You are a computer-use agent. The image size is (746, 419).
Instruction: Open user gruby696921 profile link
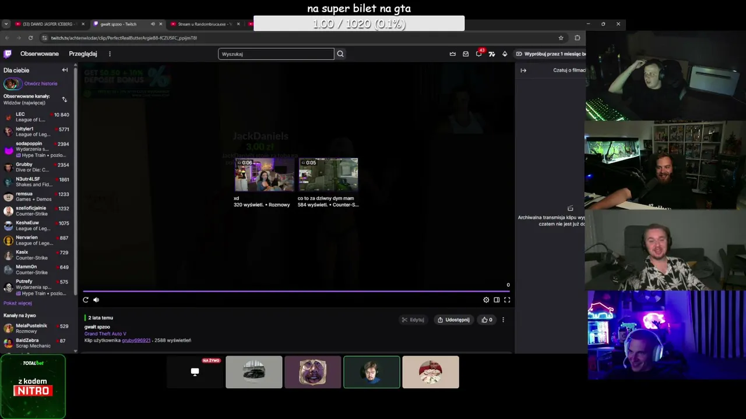click(x=136, y=340)
